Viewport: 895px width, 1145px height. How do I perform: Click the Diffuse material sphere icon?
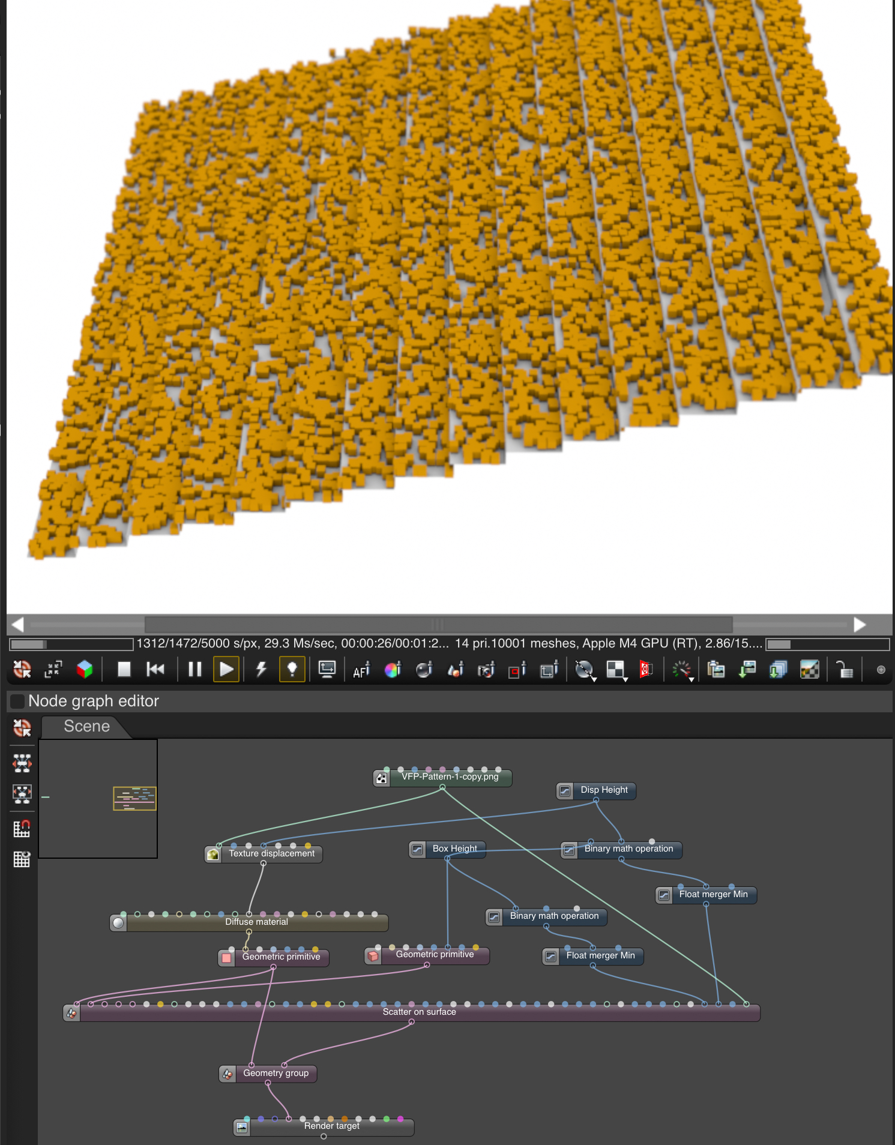118,922
